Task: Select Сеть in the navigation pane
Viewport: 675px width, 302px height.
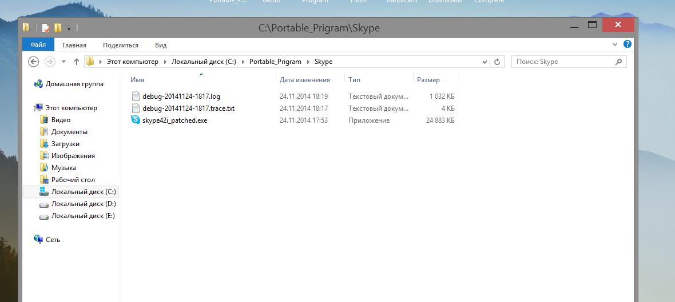Action: point(53,240)
